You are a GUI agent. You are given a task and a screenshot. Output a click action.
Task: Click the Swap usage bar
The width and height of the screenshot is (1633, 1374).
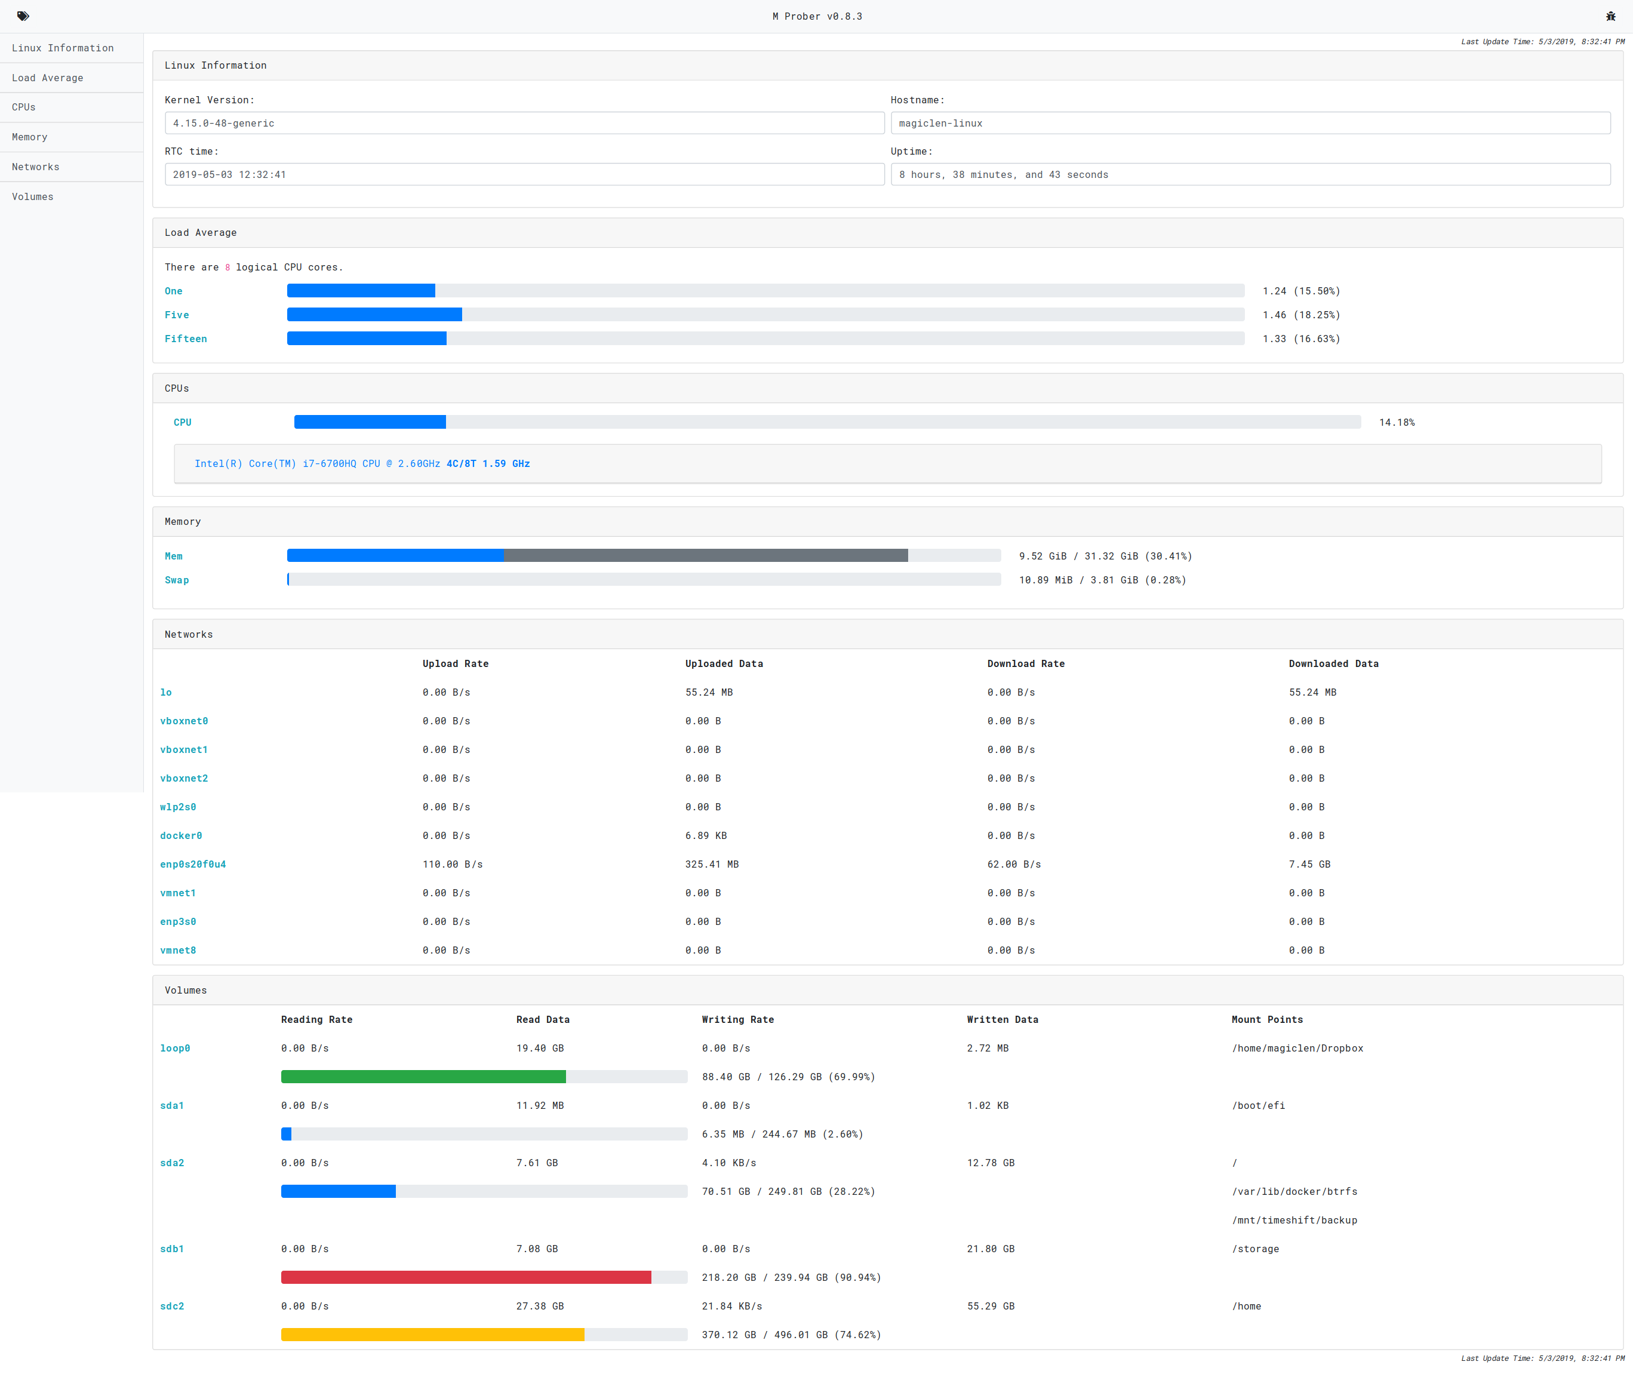point(644,579)
